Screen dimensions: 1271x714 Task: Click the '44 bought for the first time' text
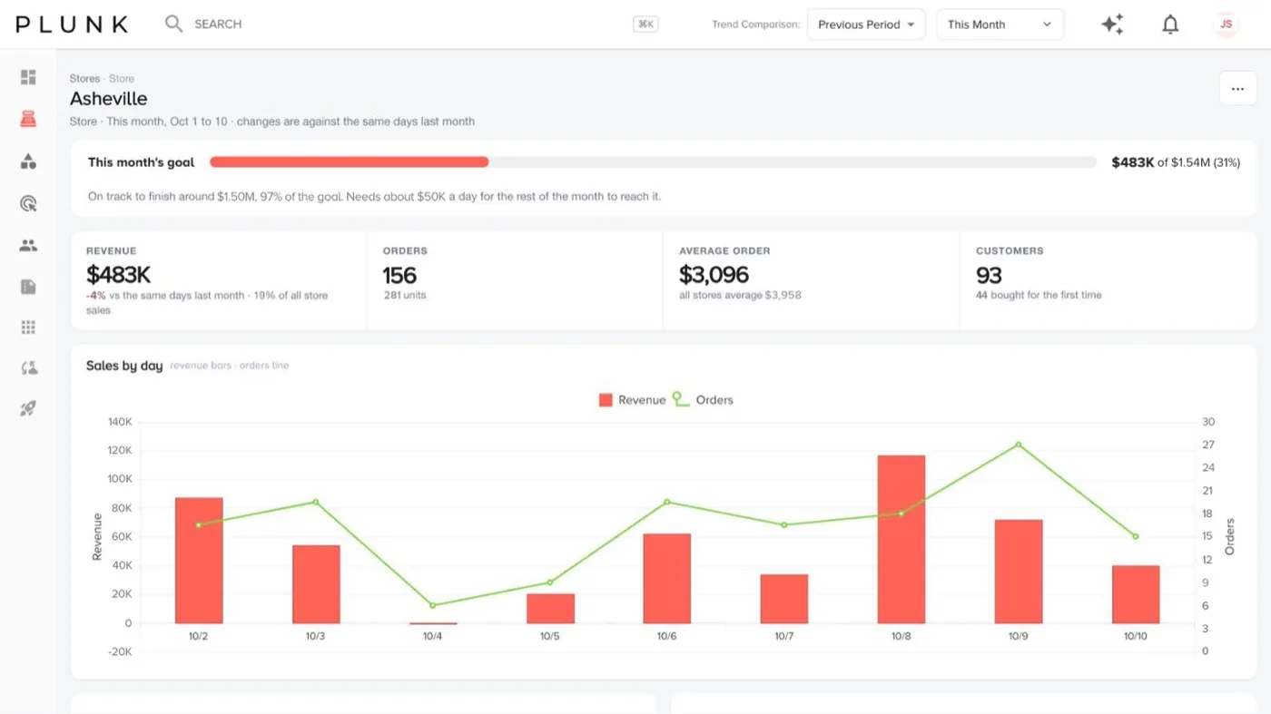[x=1039, y=295]
